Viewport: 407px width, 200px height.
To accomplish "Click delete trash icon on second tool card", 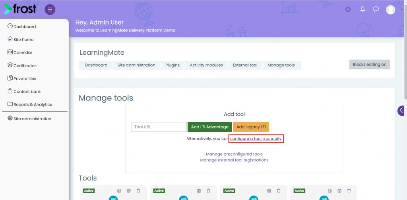I will tap(208, 191).
